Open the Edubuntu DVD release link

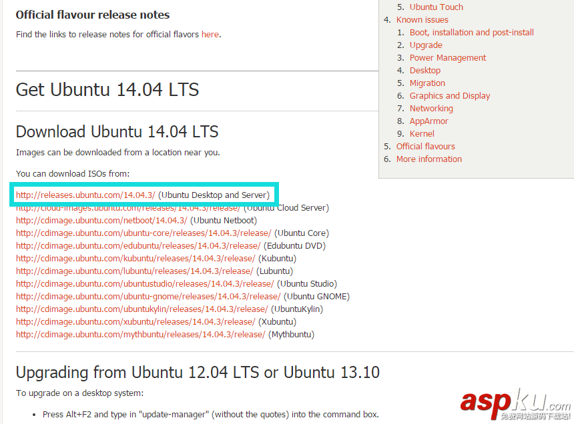pyautogui.click(x=138, y=245)
